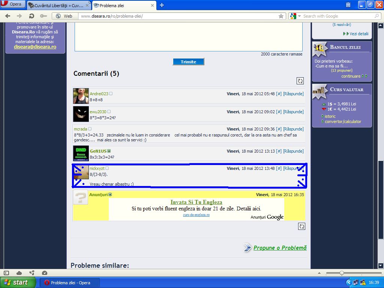
Task: Click the [#] permalink on nickxyzt's comment
Action: [x=279, y=168]
